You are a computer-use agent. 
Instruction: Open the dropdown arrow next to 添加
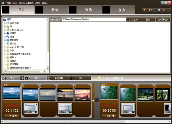click(x=22, y=78)
